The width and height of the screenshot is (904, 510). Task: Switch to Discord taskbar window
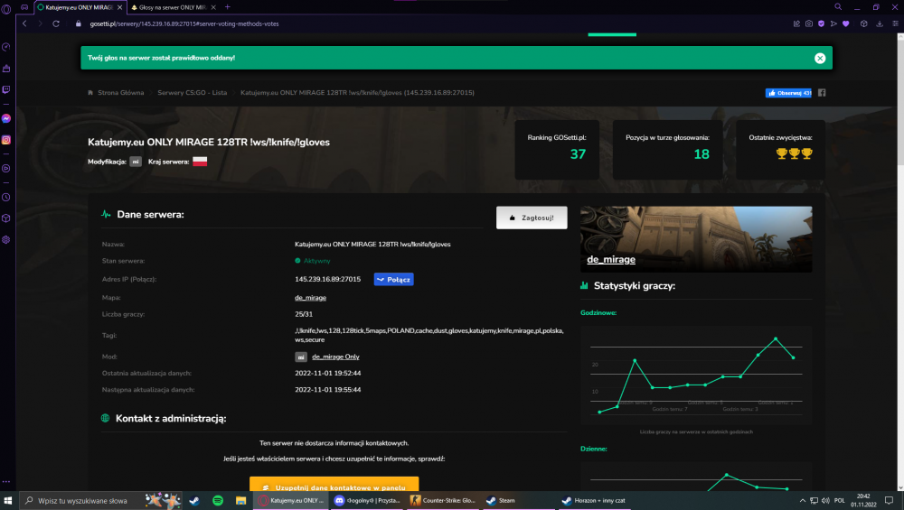367,500
